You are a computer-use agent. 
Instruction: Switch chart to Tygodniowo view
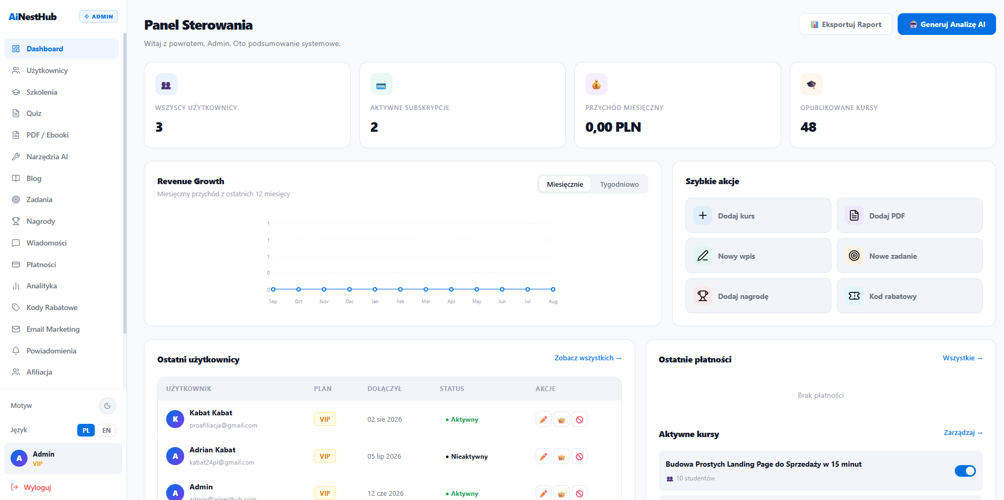619,184
